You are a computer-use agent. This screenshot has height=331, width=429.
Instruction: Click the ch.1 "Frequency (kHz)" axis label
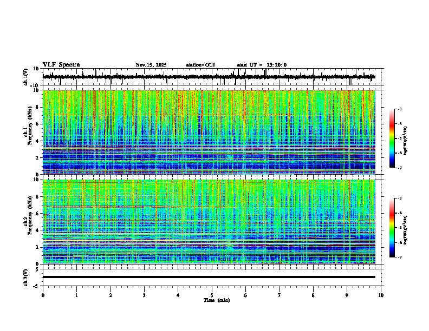click(30, 125)
